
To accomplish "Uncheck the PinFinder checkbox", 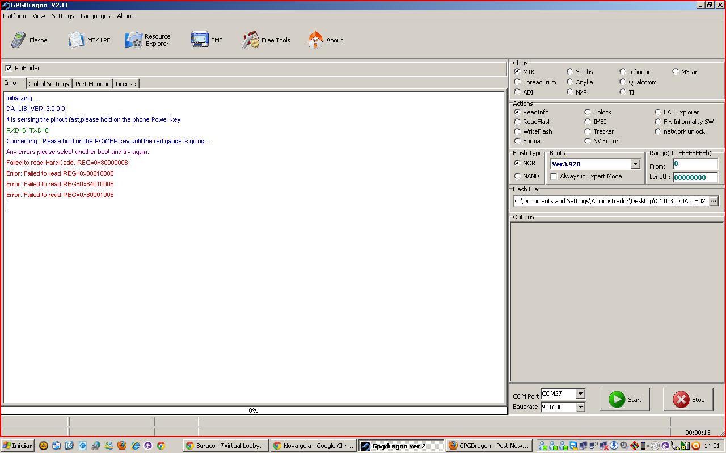I will point(9,68).
